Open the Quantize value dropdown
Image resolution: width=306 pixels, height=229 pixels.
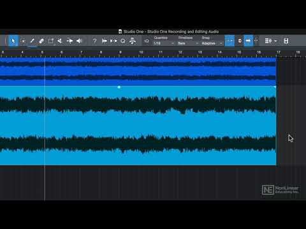pos(164,43)
